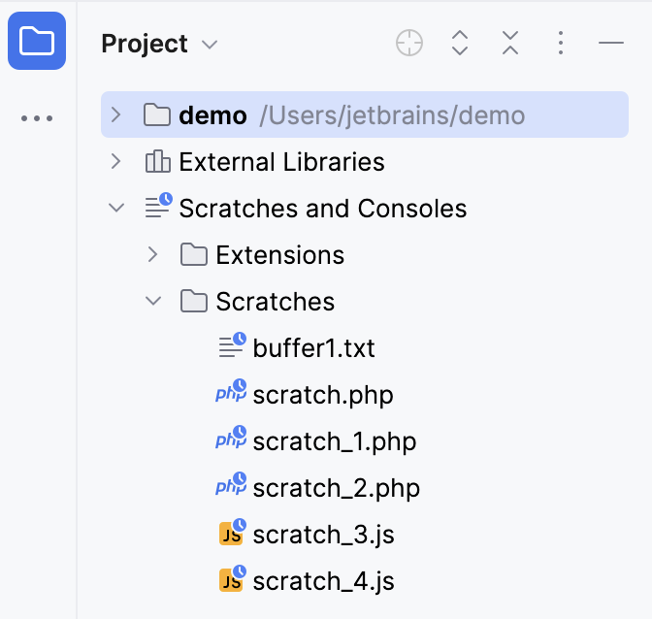This screenshot has height=619, width=652.
Task: Expand the External Libraries node
Action: coord(116,161)
